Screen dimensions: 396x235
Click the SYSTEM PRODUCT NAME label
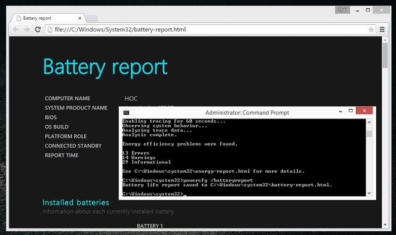coord(76,108)
